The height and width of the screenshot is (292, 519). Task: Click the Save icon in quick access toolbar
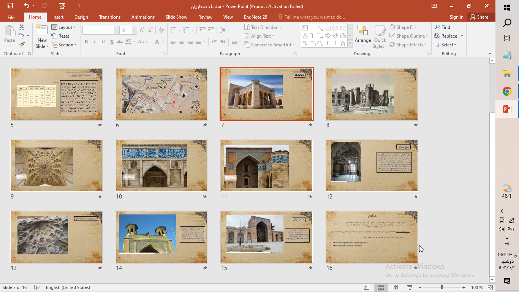10,6
